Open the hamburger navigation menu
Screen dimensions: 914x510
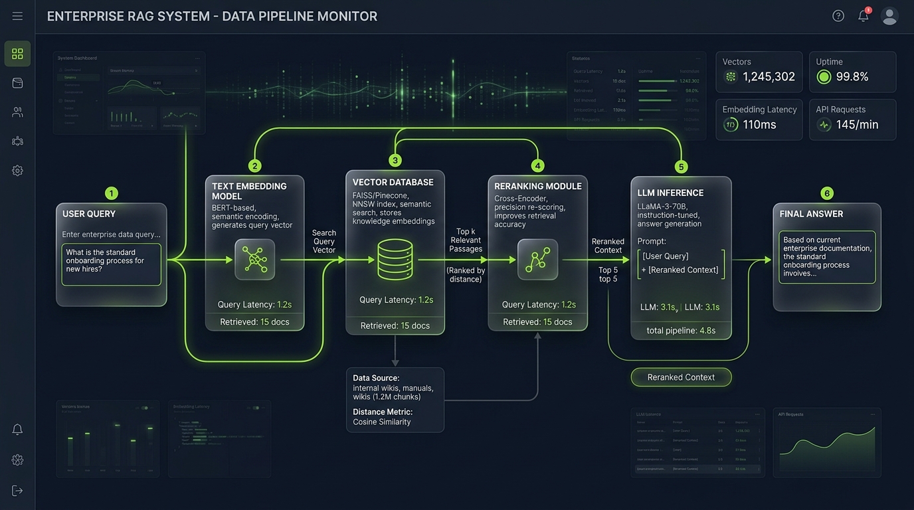[x=17, y=16]
